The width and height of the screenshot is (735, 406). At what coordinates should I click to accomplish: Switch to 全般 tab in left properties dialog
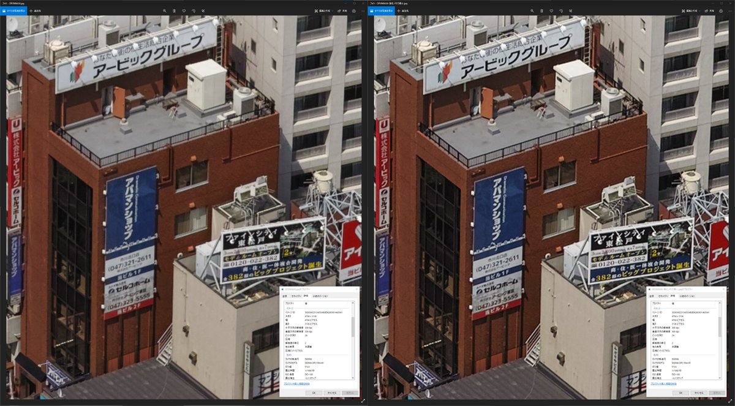tap(285, 295)
